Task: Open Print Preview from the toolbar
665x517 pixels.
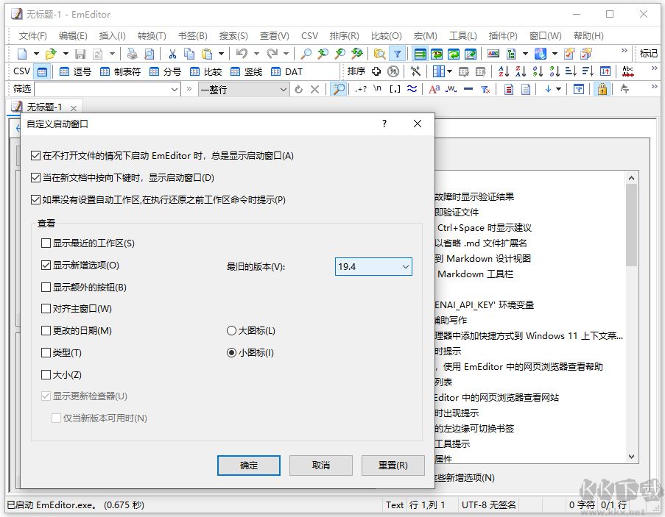Action: 149,54
